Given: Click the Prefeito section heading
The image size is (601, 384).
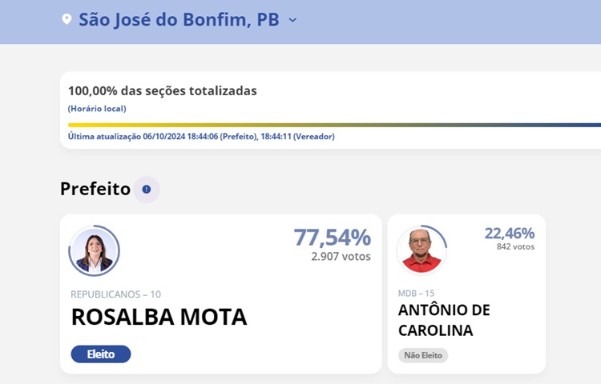Looking at the screenshot, I should (x=95, y=189).
